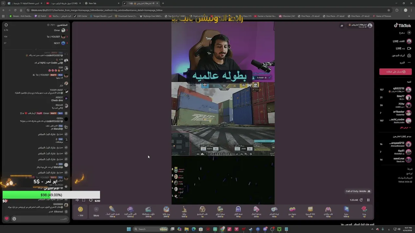
Task: Select the Go LIVE sidebar item
Action: 403,49
